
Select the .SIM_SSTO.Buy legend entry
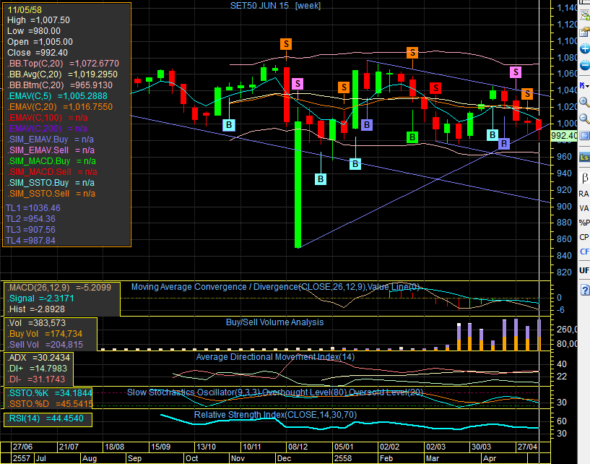[x=51, y=183]
